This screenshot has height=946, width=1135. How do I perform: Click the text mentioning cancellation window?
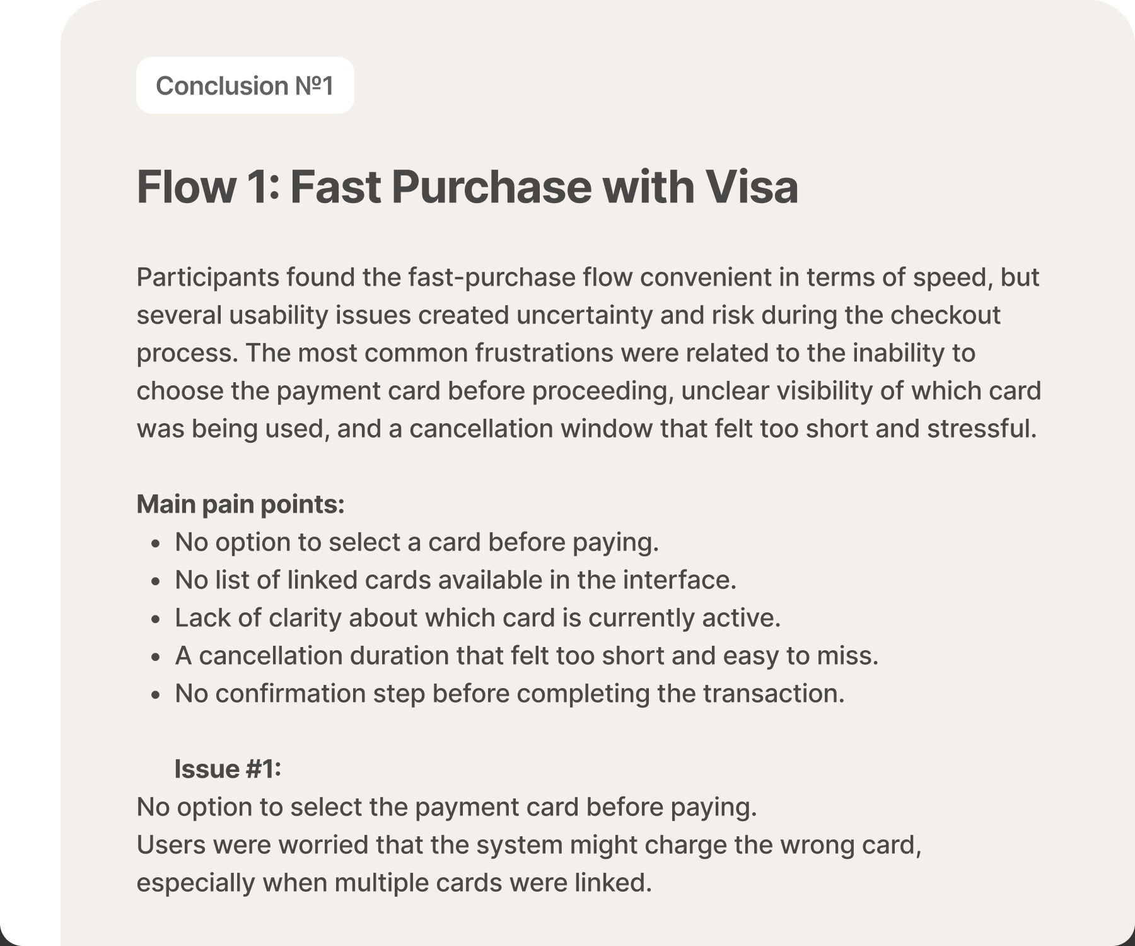pos(586,429)
